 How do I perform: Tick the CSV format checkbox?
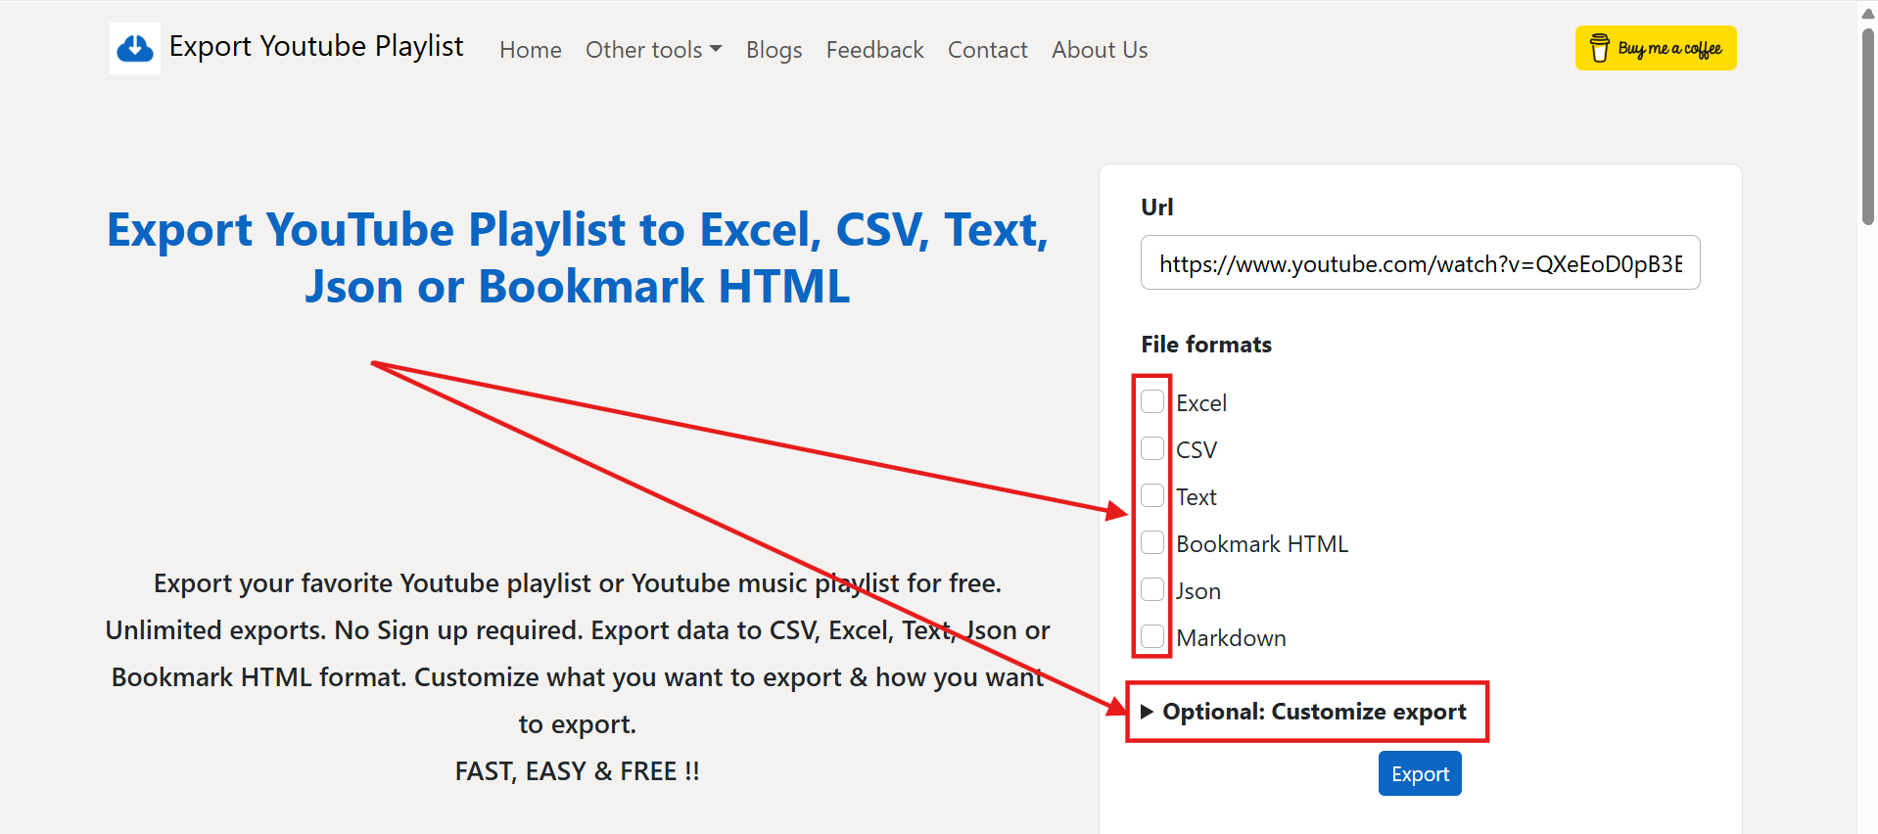click(1152, 448)
